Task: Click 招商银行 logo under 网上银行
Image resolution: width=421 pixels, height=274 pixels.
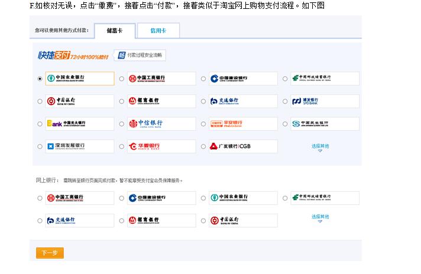Action: click(161, 220)
